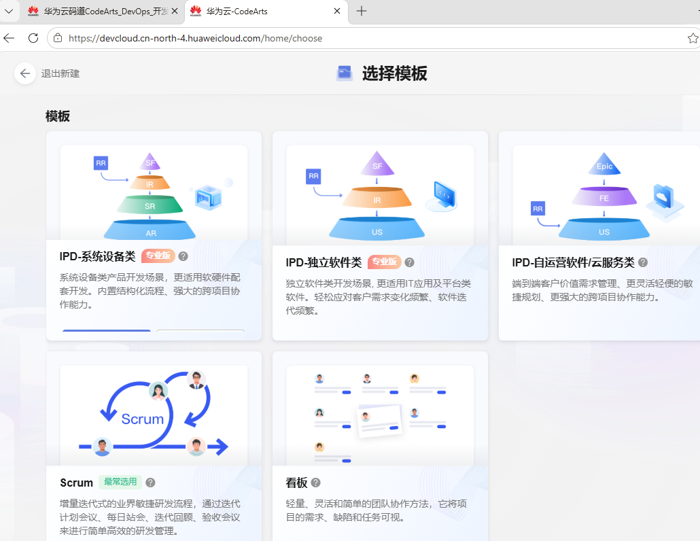Click the 独立软件类开发场景 description text
700x541 pixels.
pos(379,297)
